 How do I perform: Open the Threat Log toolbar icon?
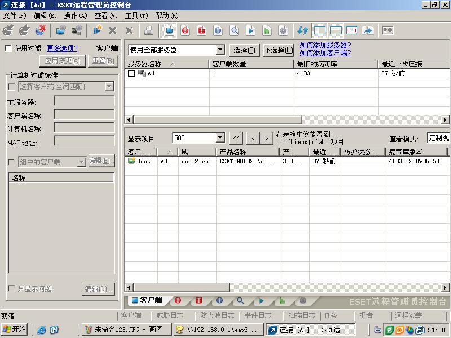pos(185,30)
